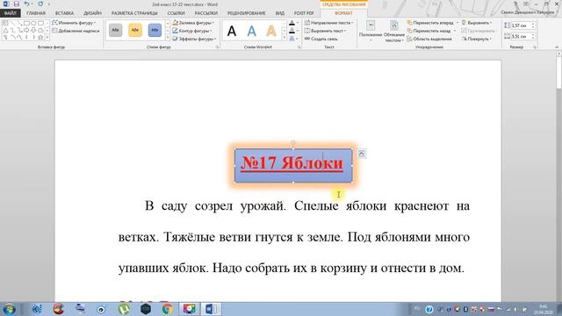Image resolution: width=562 pixels, height=316 pixels.
Task: Click the Создать связь button
Action: tap(321, 39)
